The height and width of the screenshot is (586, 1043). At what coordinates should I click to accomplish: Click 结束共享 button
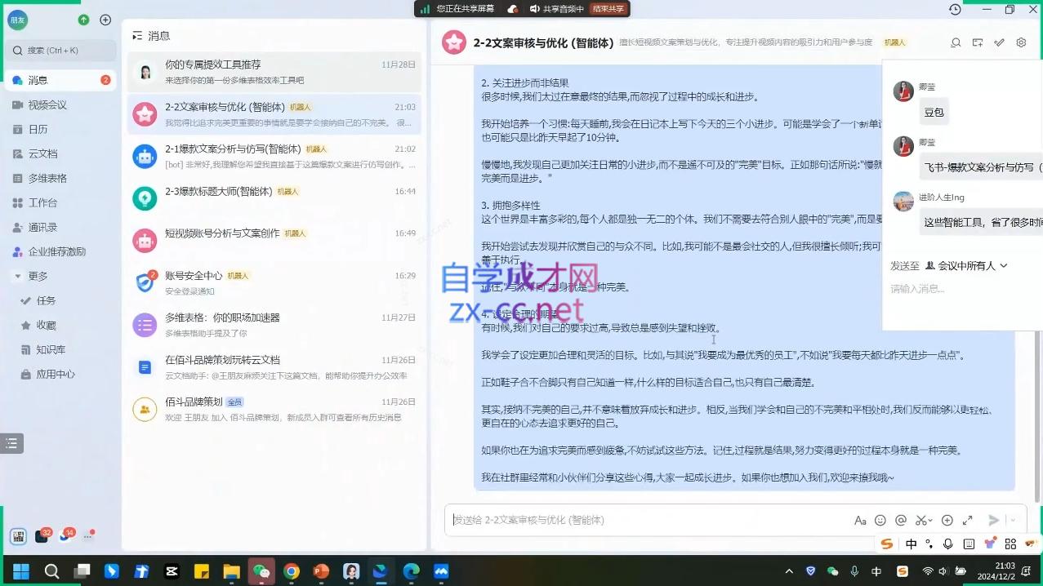pyautogui.click(x=608, y=9)
